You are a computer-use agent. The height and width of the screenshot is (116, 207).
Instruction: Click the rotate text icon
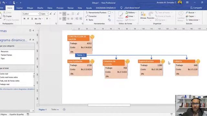coord(78,14)
